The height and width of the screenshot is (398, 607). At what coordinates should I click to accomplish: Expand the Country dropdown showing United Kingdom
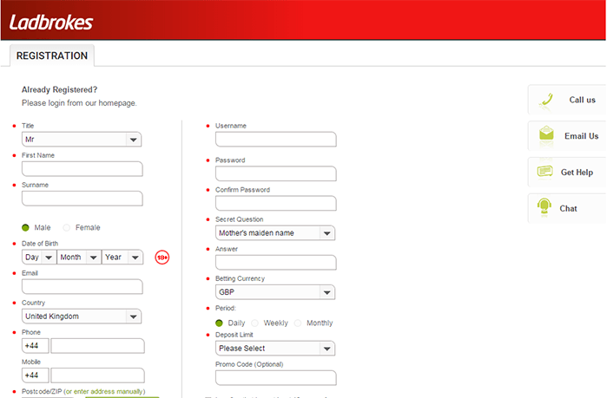tap(82, 316)
